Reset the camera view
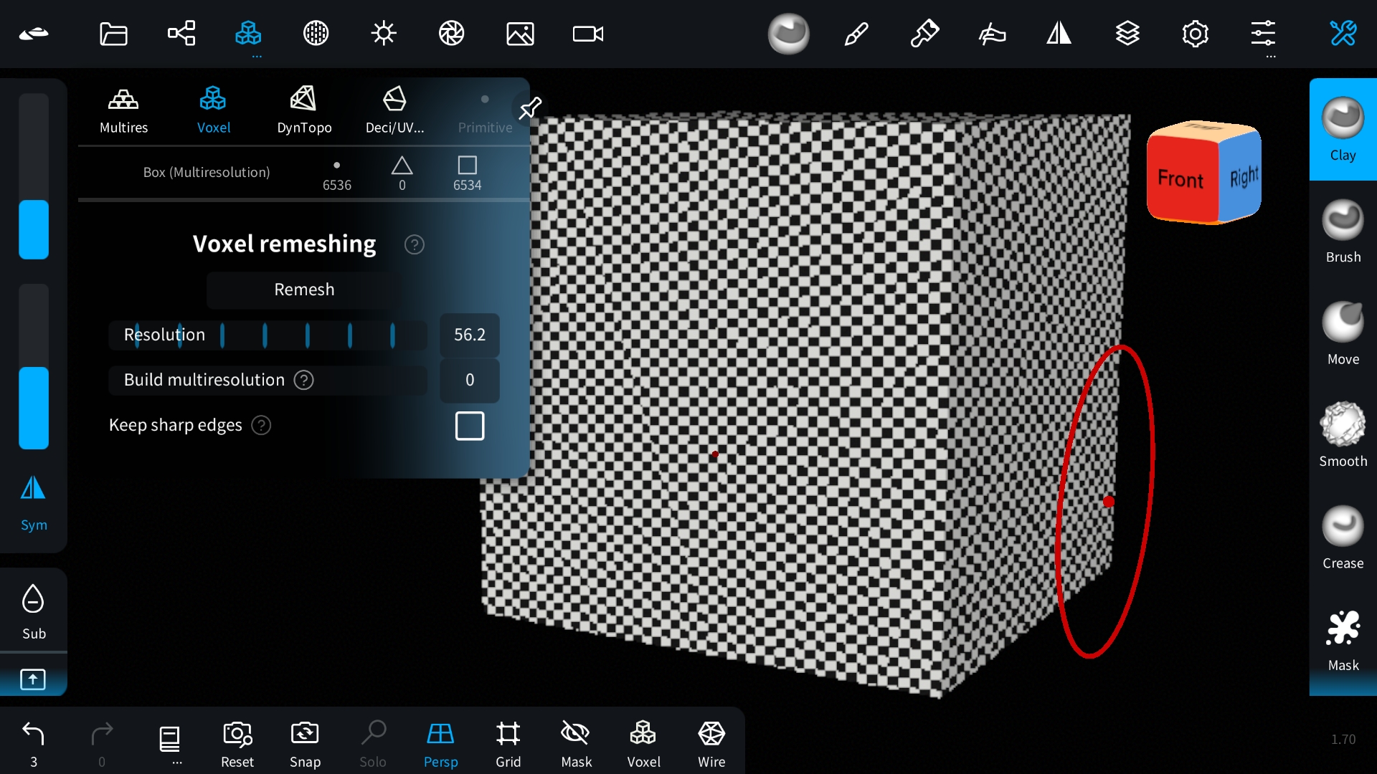The width and height of the screenshot is (1377, 774). click(x=237, y=744)
